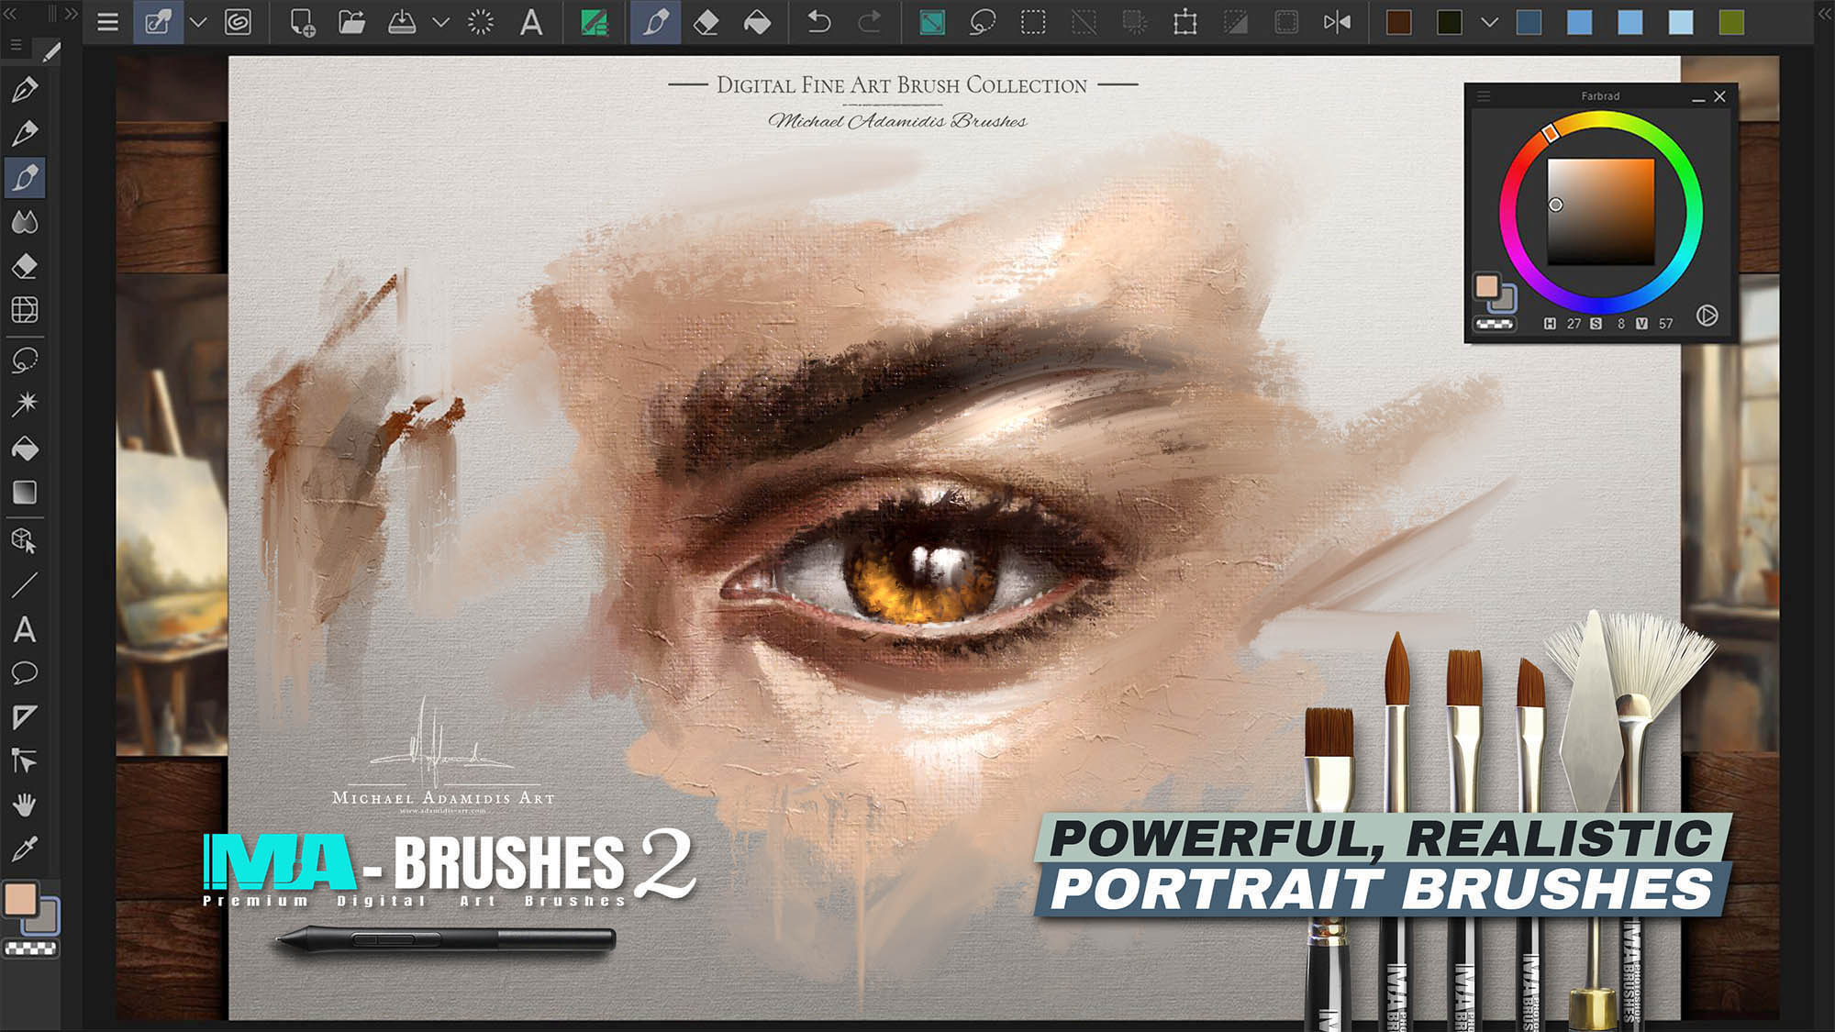
Task: Select the highlighted Brush tool in left toolbar
Action: click(25, 177)
